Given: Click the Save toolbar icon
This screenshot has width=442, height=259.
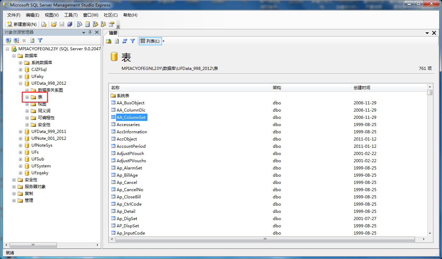Looking at the screenshot, I should tap(62, 24).
